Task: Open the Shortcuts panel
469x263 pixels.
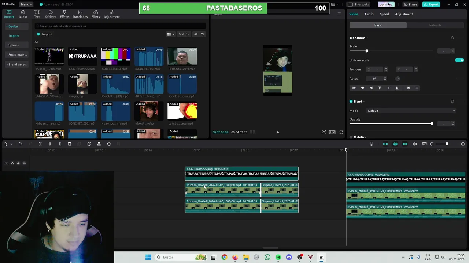Action: pyautogui.click(x=358, y=4)
